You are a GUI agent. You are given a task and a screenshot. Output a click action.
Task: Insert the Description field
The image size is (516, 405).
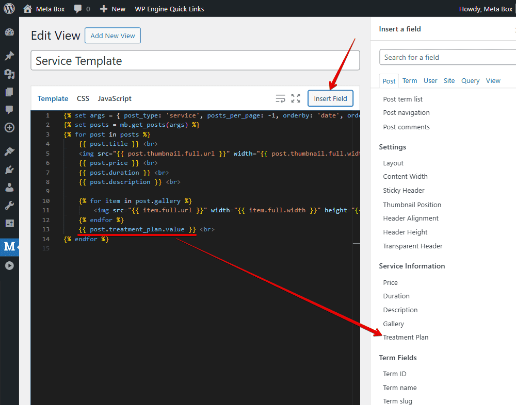(x=400, y=310)
